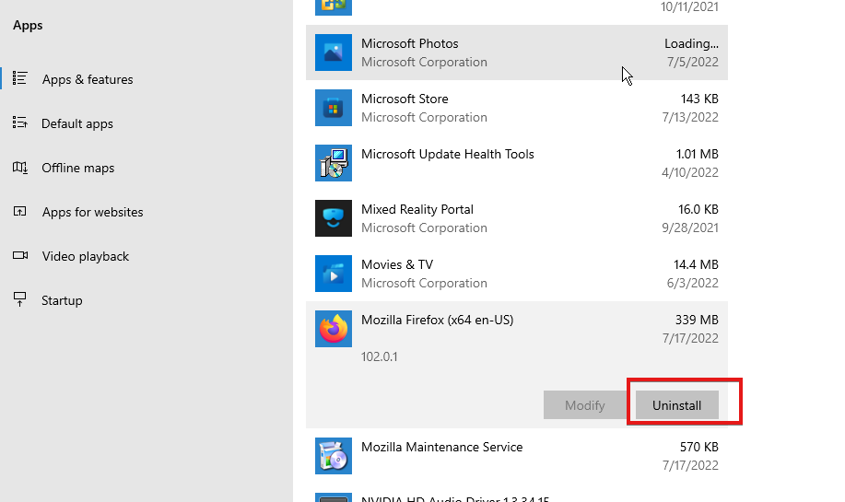The image size is (845, 502).
Task: Click Update Health Tools 1.01 MB size
Action: 698,154
